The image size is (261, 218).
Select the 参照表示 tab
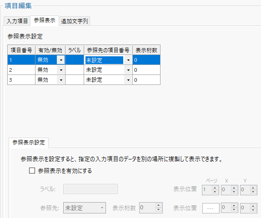tap(45, 20)
